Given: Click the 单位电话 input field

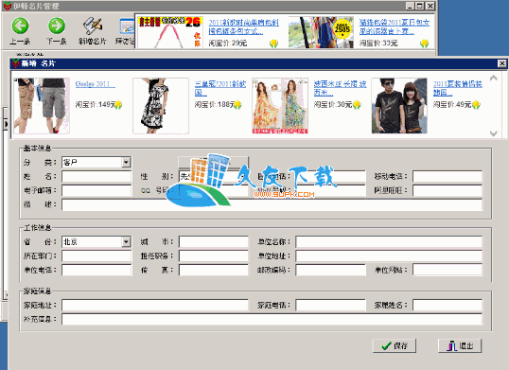Looking at the screenshot, I should [97, 270].
